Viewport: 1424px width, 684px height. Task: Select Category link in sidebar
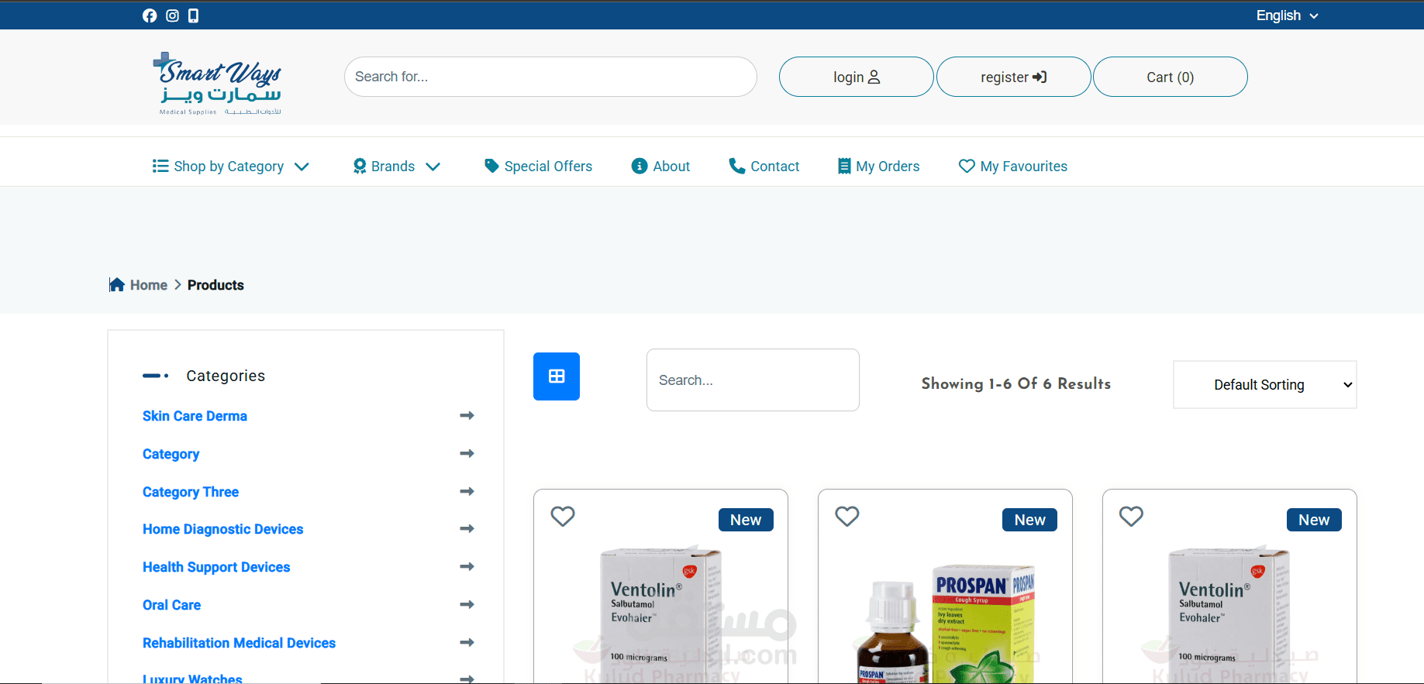[171, 454]
